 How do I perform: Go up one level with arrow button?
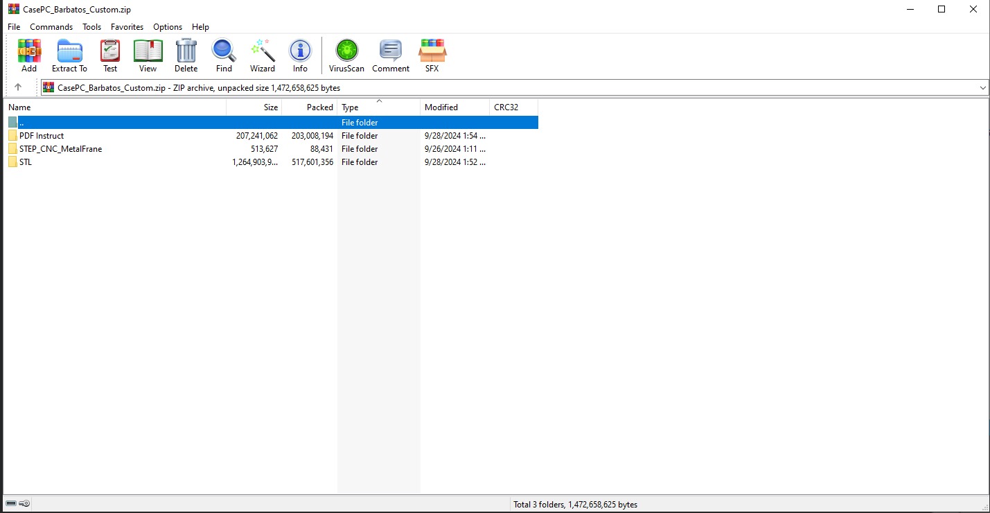(18, 87)
